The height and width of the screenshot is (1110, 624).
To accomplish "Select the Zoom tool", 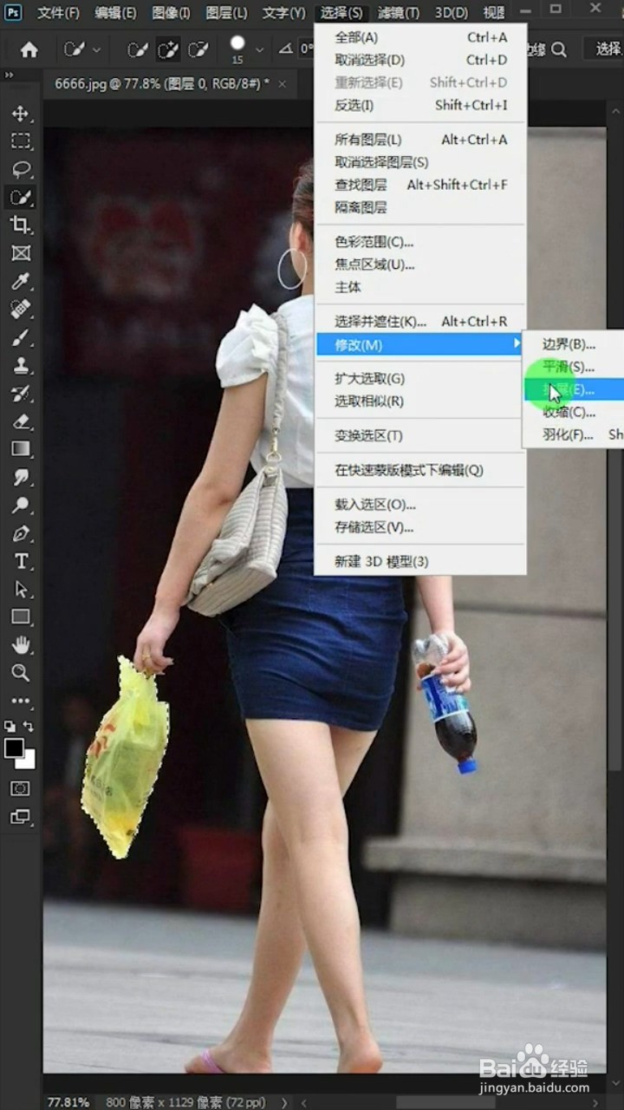I will coord(21,673).
